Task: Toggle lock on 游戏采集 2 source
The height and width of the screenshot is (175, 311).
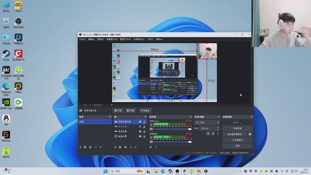Action: [x=144, y=127]
